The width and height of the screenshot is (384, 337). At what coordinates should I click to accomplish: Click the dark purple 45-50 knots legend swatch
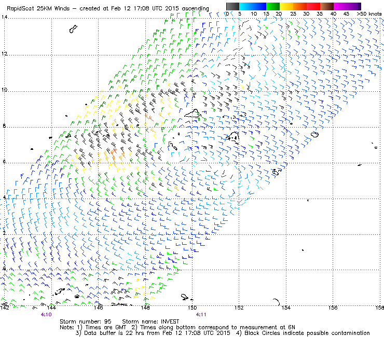coord(354,6)
